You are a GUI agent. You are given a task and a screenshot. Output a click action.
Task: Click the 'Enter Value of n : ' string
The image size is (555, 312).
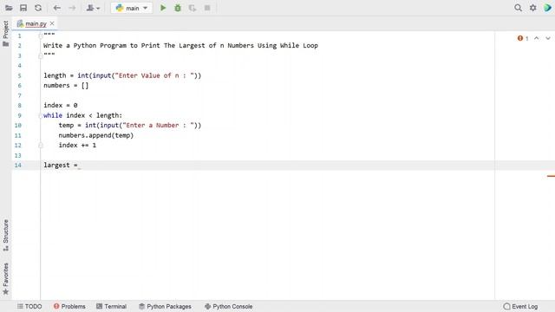tap(154, 75)
